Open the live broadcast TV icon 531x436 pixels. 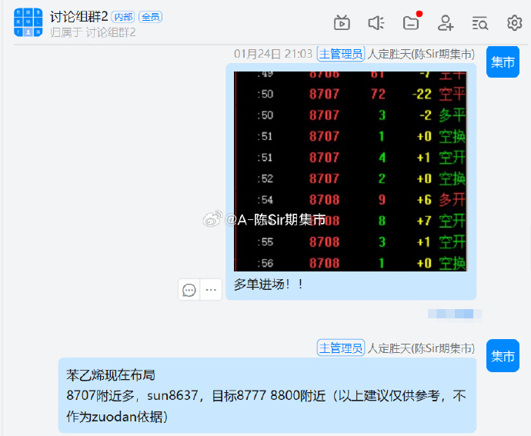click(x=342, y=23)
